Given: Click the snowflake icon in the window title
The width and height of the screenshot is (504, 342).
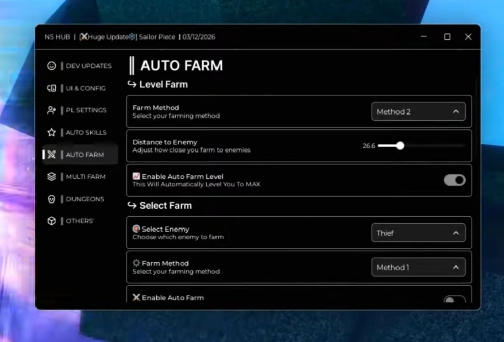Looking at the screenshot, I should coord(132,36).
